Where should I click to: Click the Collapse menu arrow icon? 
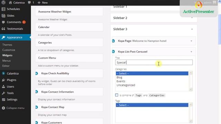[x=3, y=108]
